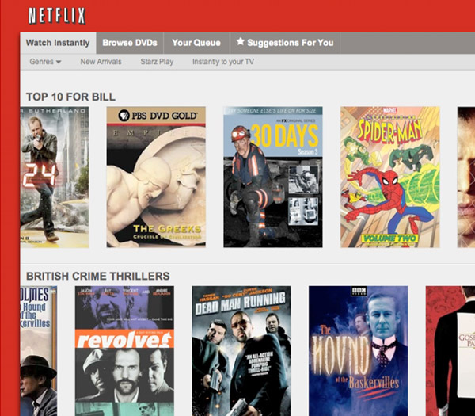Open the Revolver movie poster
This screenshot has height=416, width=475.
(x=124, y=351)
